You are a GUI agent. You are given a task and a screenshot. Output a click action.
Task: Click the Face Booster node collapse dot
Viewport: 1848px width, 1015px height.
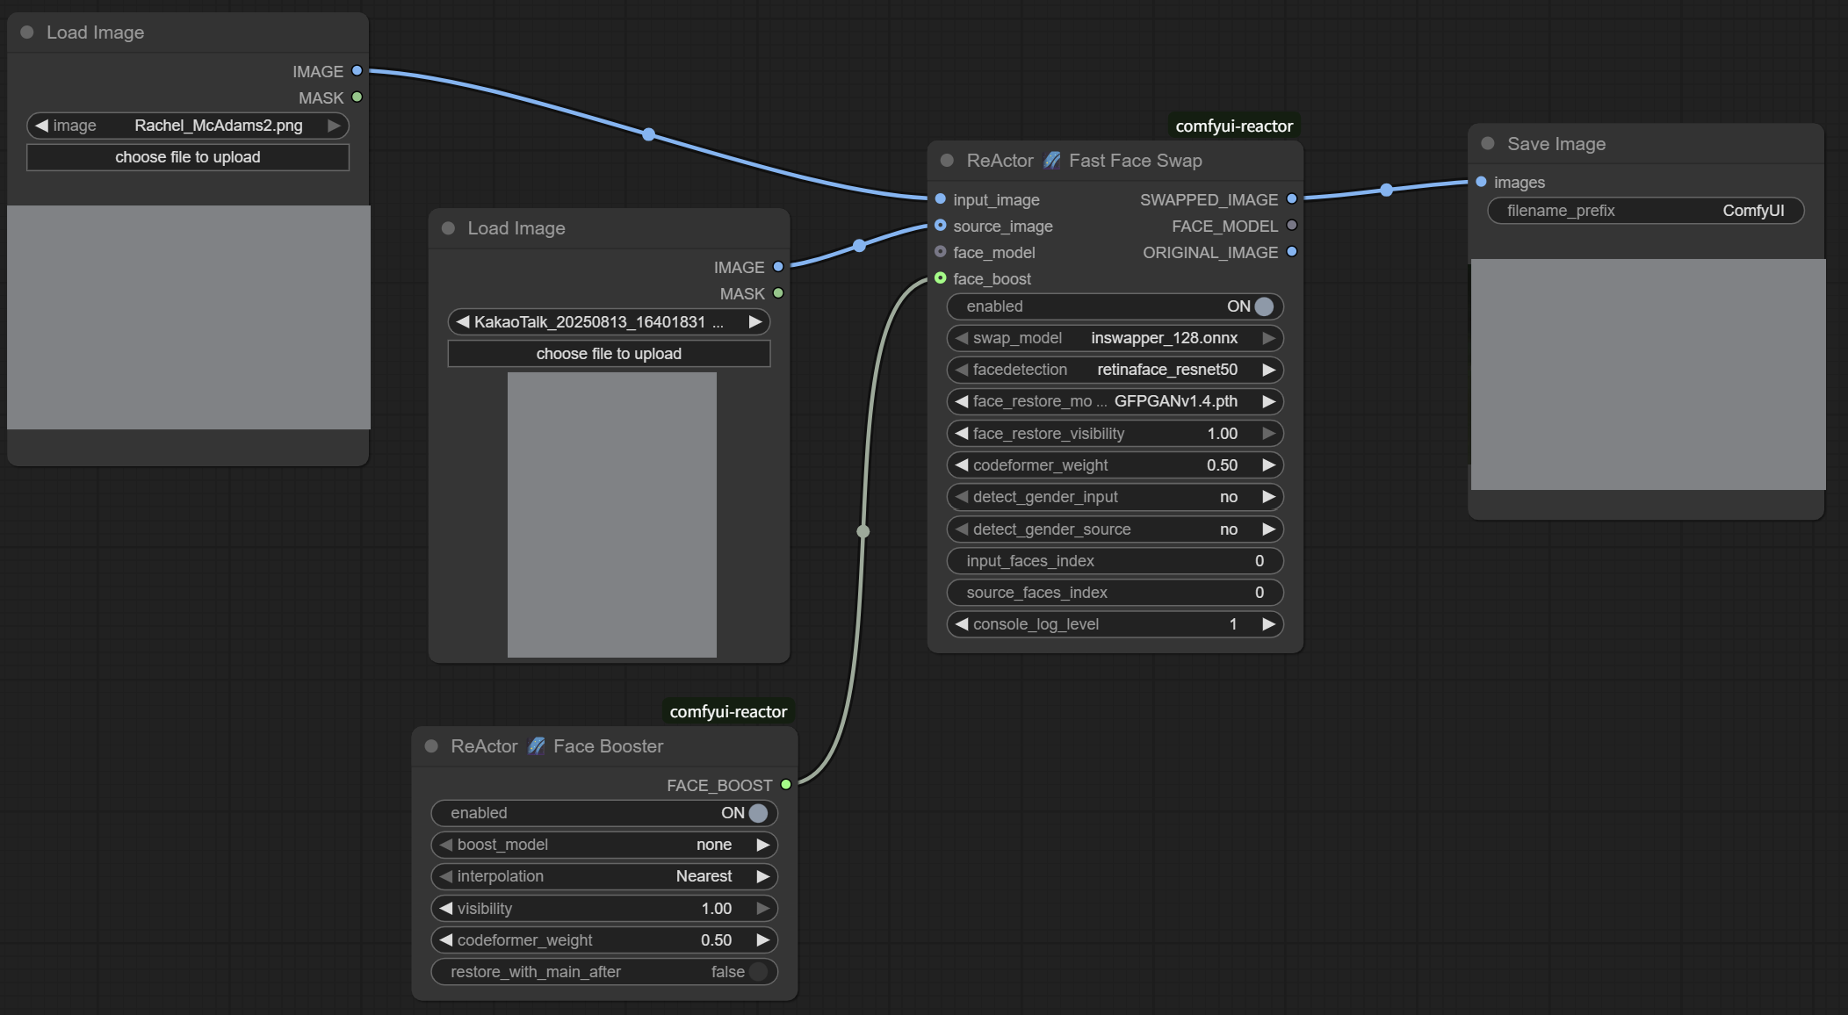point(431,746)
